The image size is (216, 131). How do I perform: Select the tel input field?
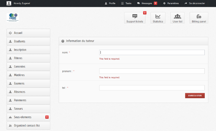point(152,88)
